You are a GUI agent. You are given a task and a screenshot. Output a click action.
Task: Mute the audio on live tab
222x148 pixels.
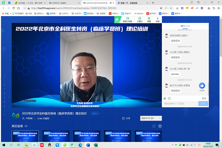[111, 3]
